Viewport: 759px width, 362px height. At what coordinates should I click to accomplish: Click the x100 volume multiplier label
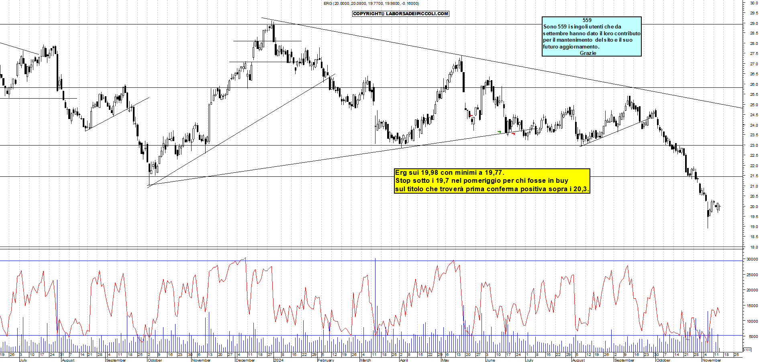[x=747, y=350]
